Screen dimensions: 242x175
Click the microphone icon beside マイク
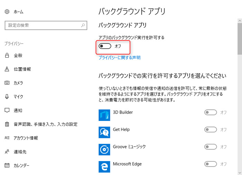(7, 97)
